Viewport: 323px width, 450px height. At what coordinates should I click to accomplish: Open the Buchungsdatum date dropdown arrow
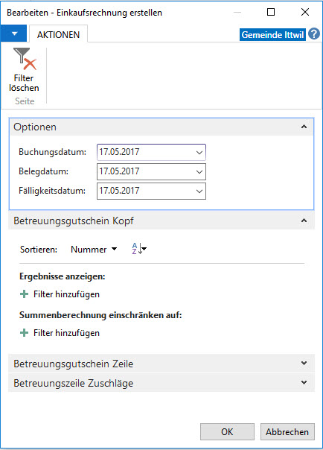[199, 153]
